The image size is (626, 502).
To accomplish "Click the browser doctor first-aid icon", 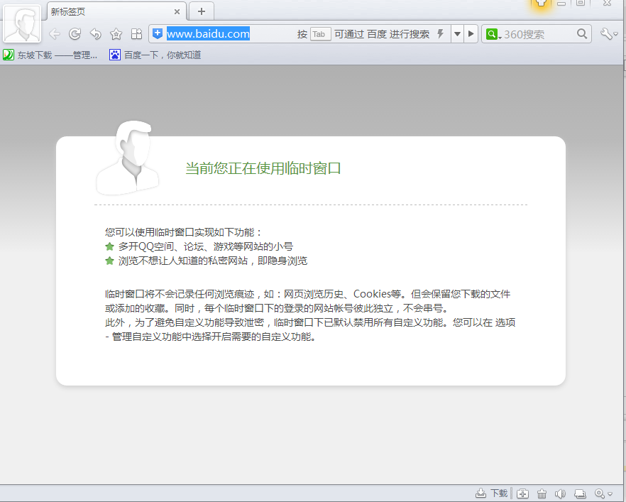I will 522,493.
